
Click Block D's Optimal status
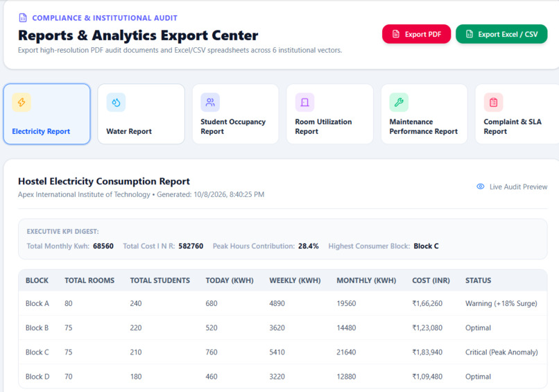(x=478, y=377)
